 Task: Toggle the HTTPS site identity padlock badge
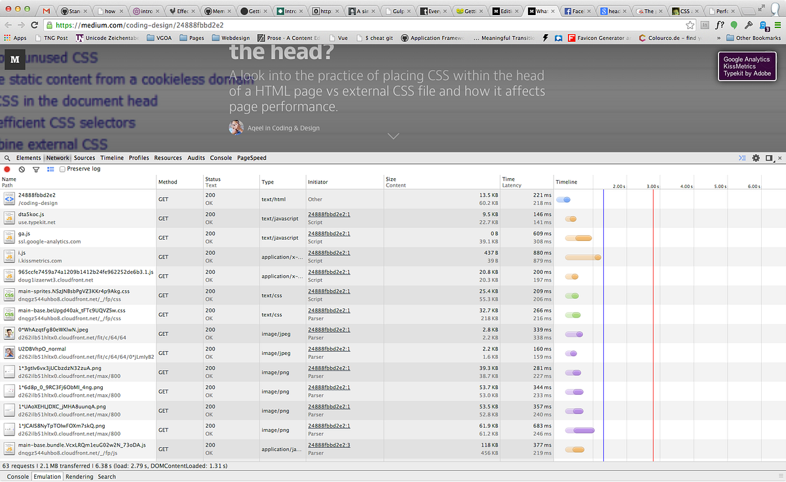(x=48, y=24)
